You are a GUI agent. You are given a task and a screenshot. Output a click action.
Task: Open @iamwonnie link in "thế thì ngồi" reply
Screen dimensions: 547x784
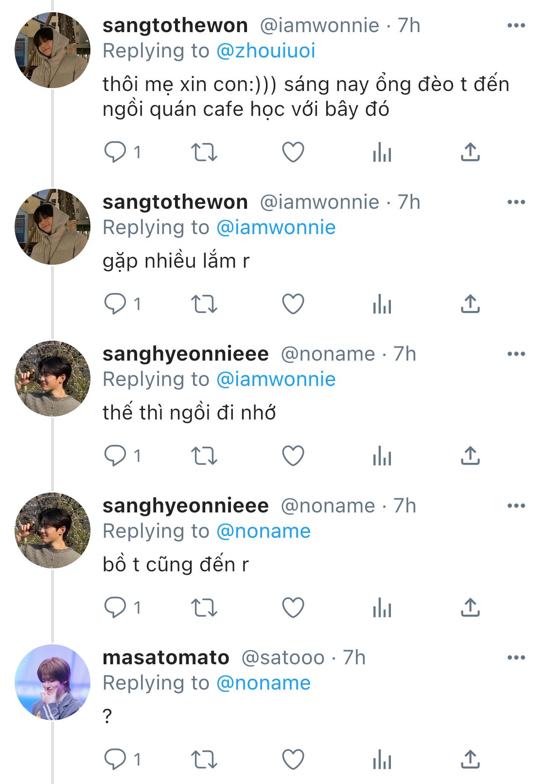point(276,379)
